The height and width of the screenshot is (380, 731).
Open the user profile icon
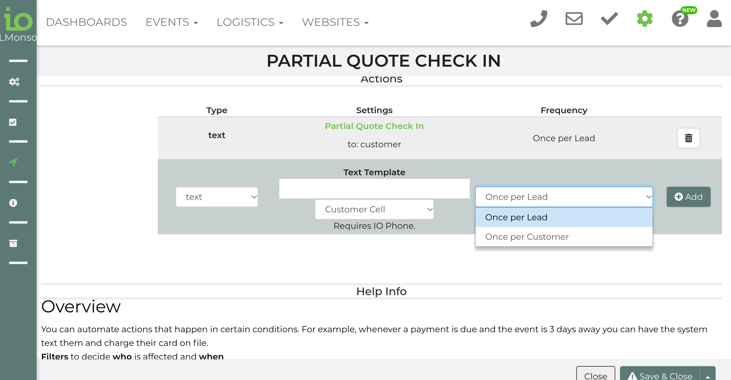click(x=714, y=19)
